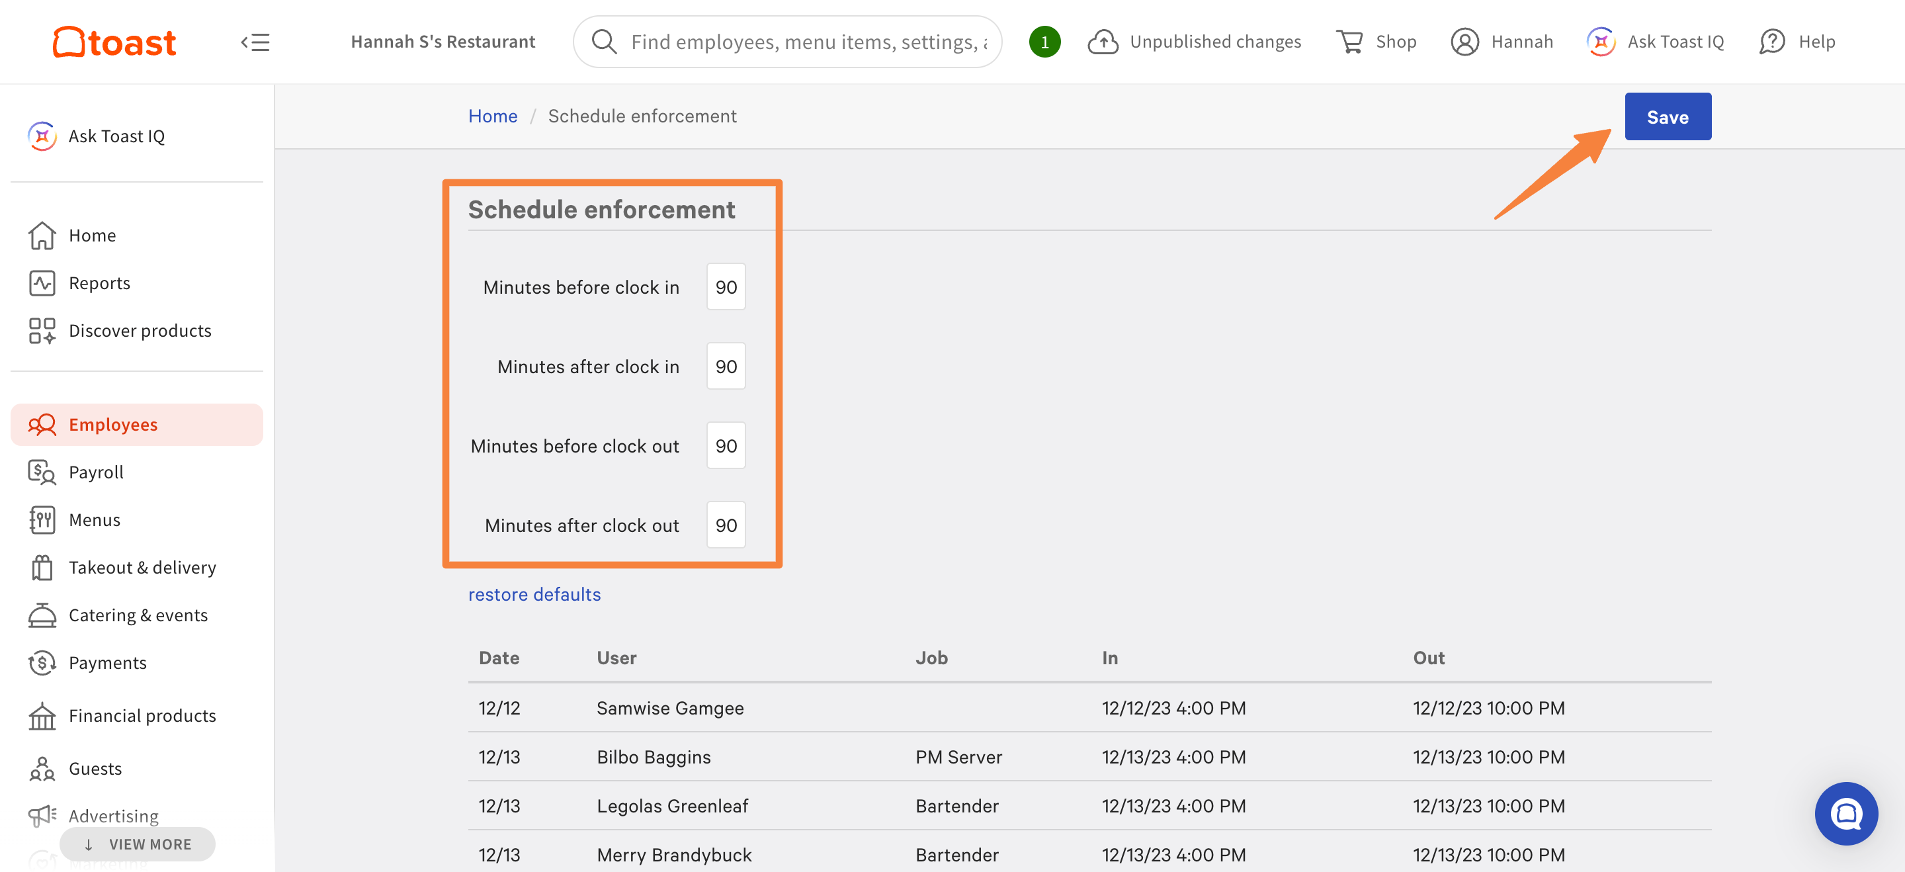Expand sidebar with VIEW MORE

138,844
